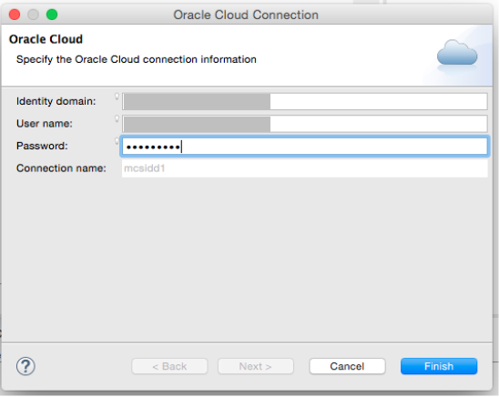The height and width of the screenshot is (397, 499).
Task: Click the Oracle Cloud banner cloud icon
Action: point(457,54)
